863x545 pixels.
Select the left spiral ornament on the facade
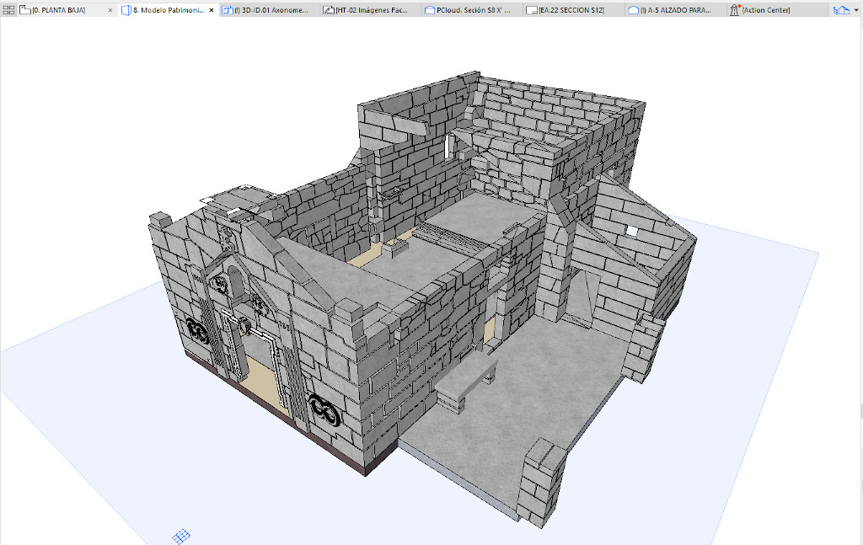(198, 331)
